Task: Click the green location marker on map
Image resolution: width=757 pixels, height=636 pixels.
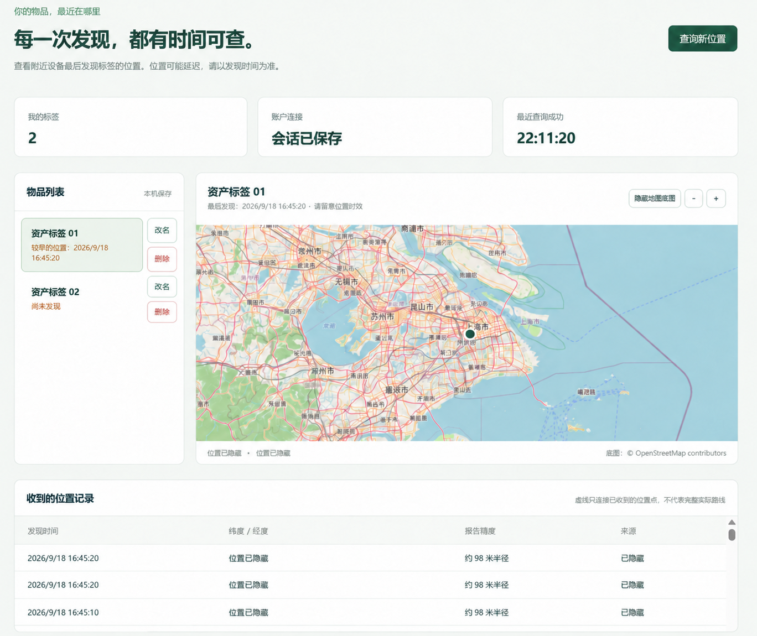Action: pos(470,334)
